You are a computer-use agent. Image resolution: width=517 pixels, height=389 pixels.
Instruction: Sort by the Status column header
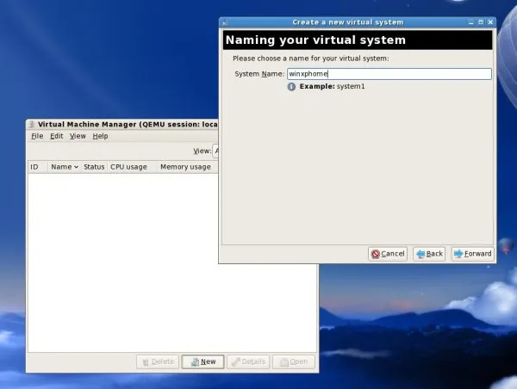point(94,167)
